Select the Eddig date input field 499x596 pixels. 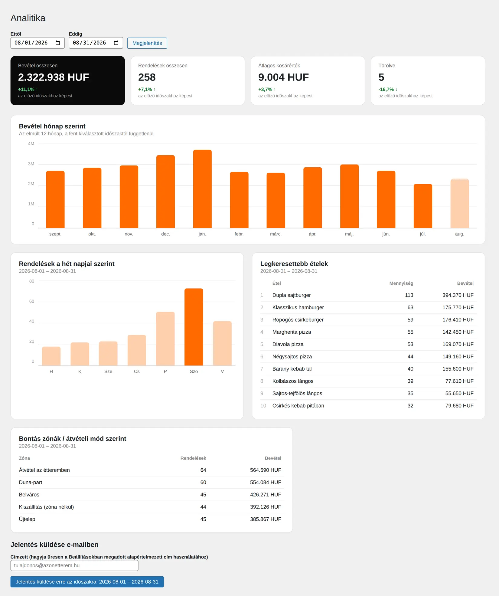tap(96, 43)
